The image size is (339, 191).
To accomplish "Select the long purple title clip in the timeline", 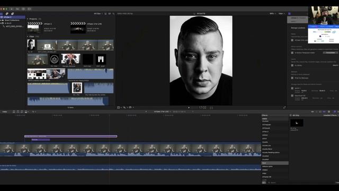I will pyautogui.click(x=70, y=136).
